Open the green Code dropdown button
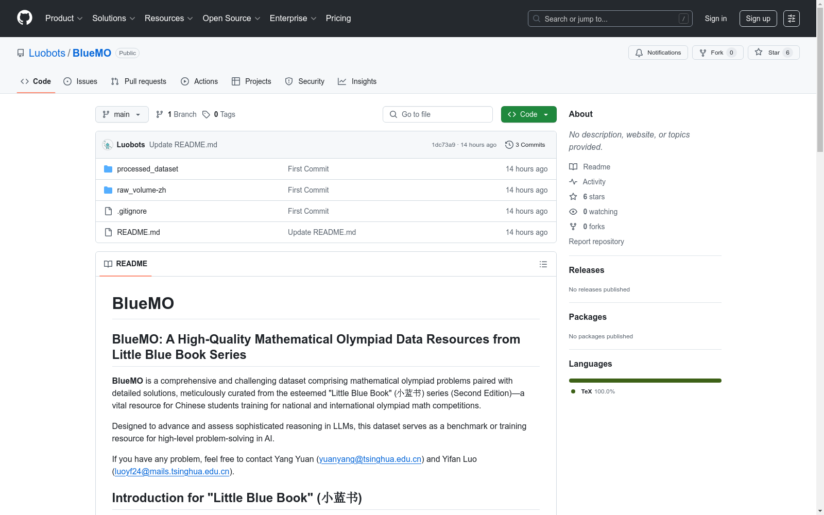This screenshot has width=824, height=515. click(528, 114)
